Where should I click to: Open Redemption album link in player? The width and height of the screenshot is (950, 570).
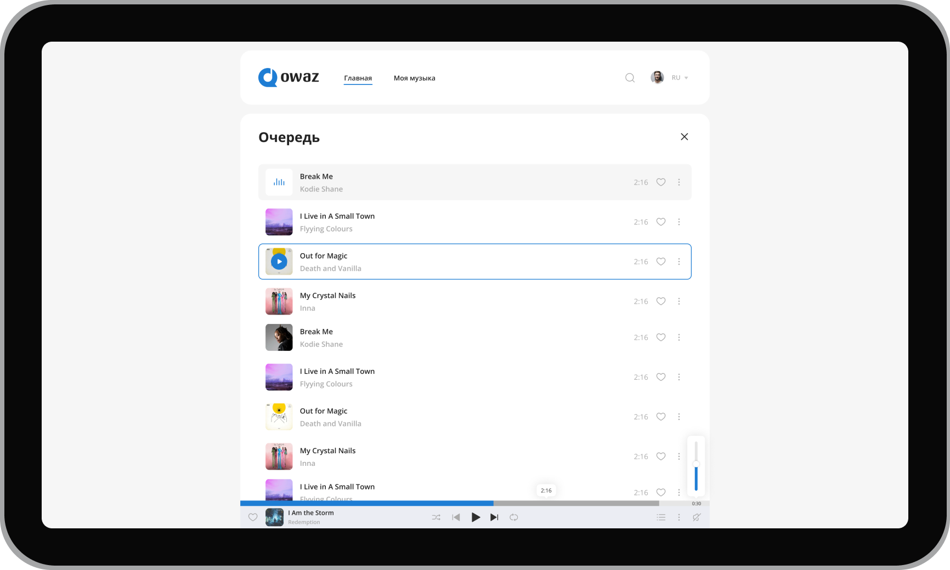pyautogui.click(x=304, y=522)
